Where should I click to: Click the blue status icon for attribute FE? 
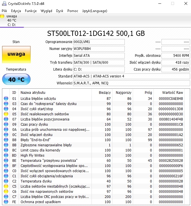[x=6, y=202]
